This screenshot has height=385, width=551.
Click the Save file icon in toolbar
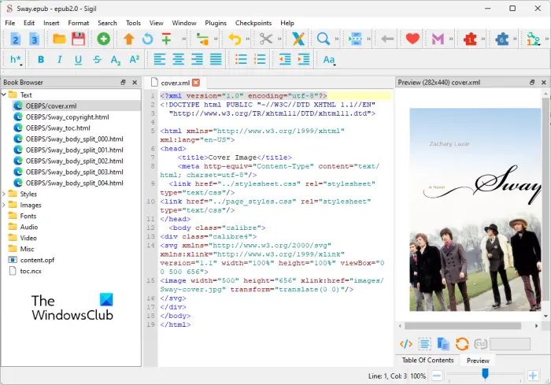pos(79,39)
